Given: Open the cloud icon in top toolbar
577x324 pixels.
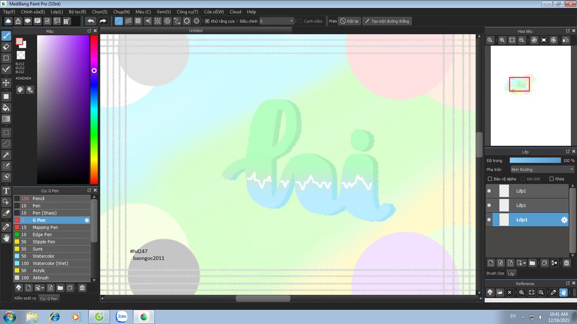Looking at the screenshot, I should pyautogui.click(x=8, y=21).
